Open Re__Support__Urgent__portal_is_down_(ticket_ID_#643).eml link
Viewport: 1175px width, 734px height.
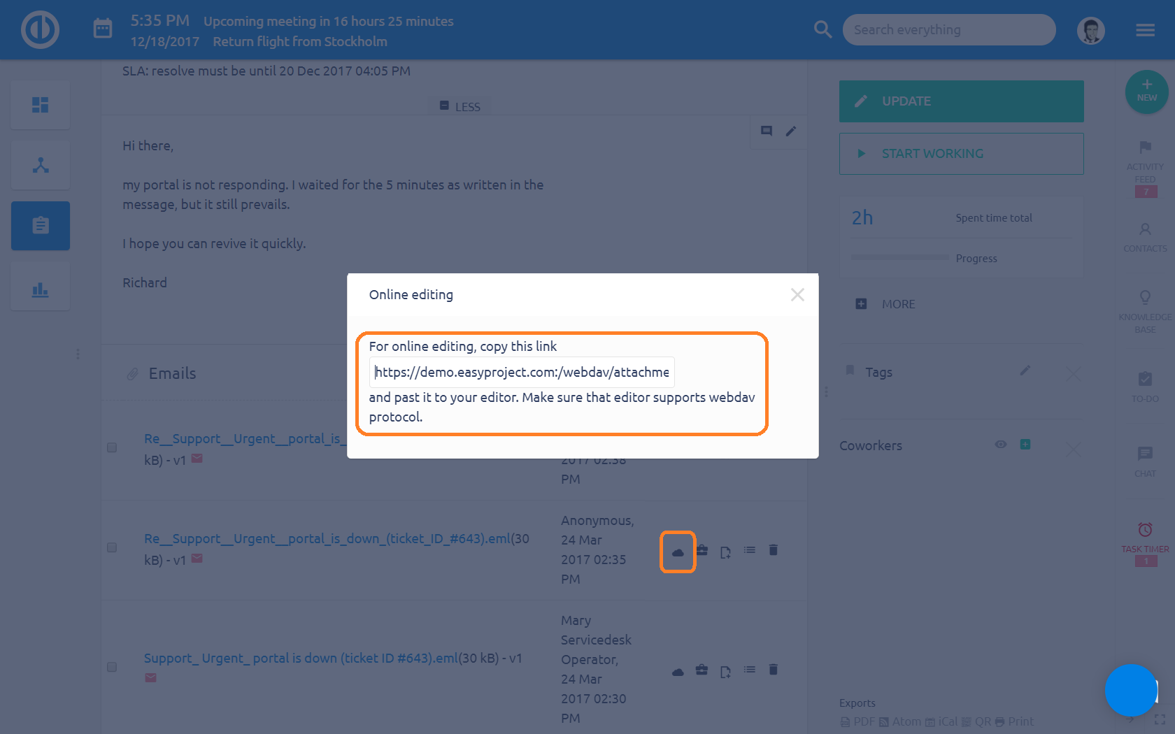(x=327, y=538)
